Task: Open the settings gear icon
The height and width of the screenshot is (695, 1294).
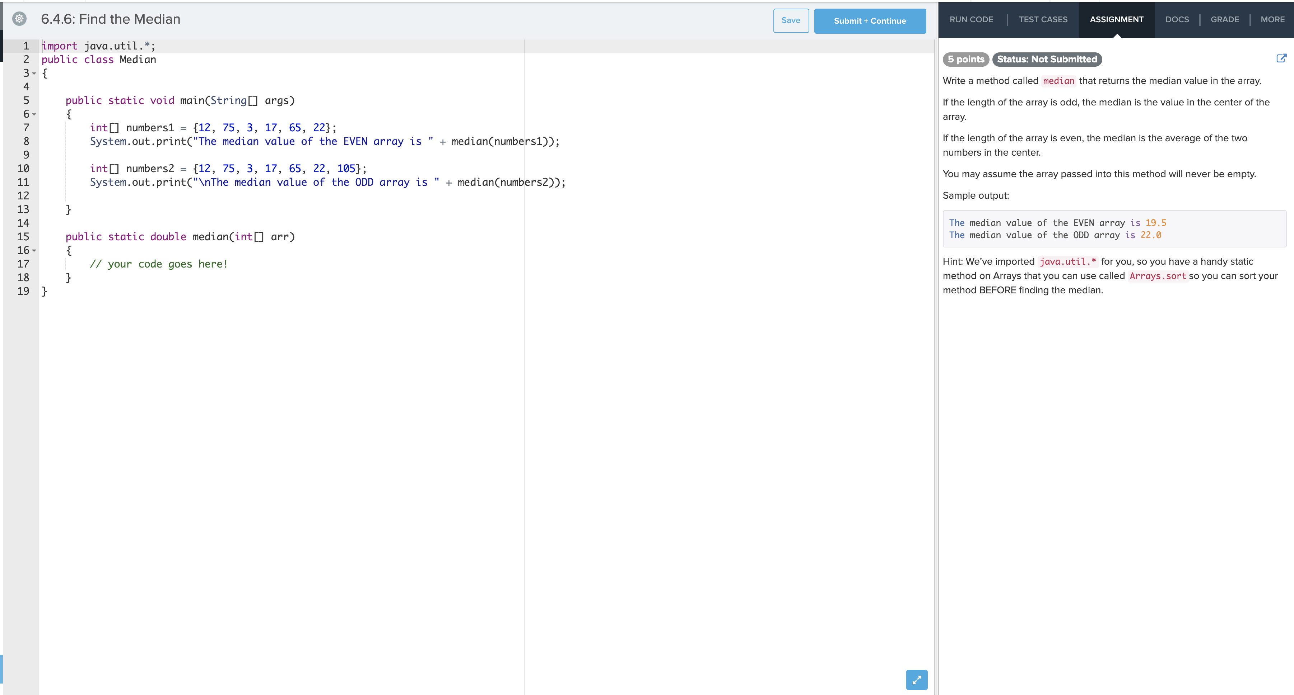Action: pyautogui.click(x=19, y=19)
